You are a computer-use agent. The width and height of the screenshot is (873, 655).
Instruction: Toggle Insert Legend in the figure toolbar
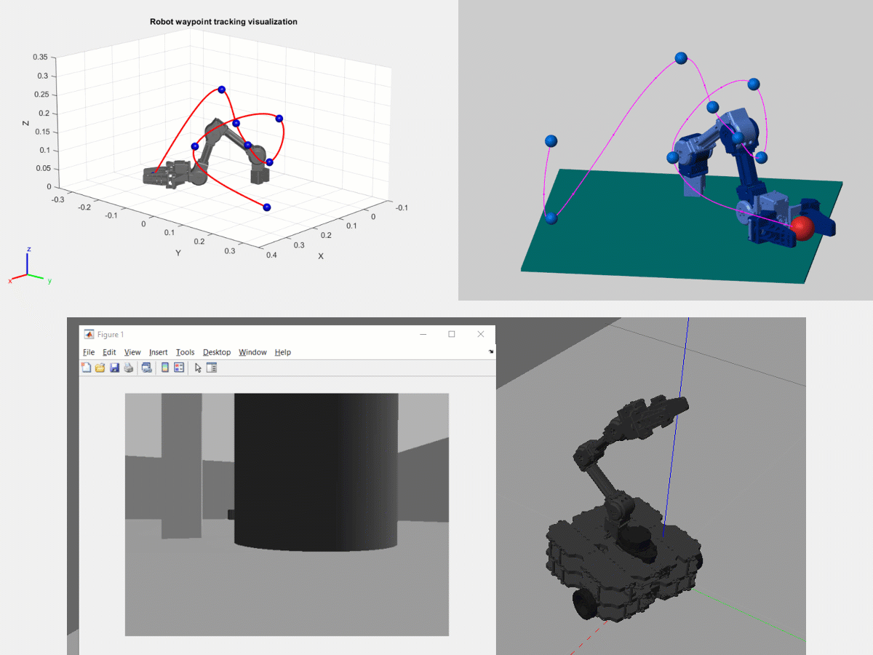(179, 368)
